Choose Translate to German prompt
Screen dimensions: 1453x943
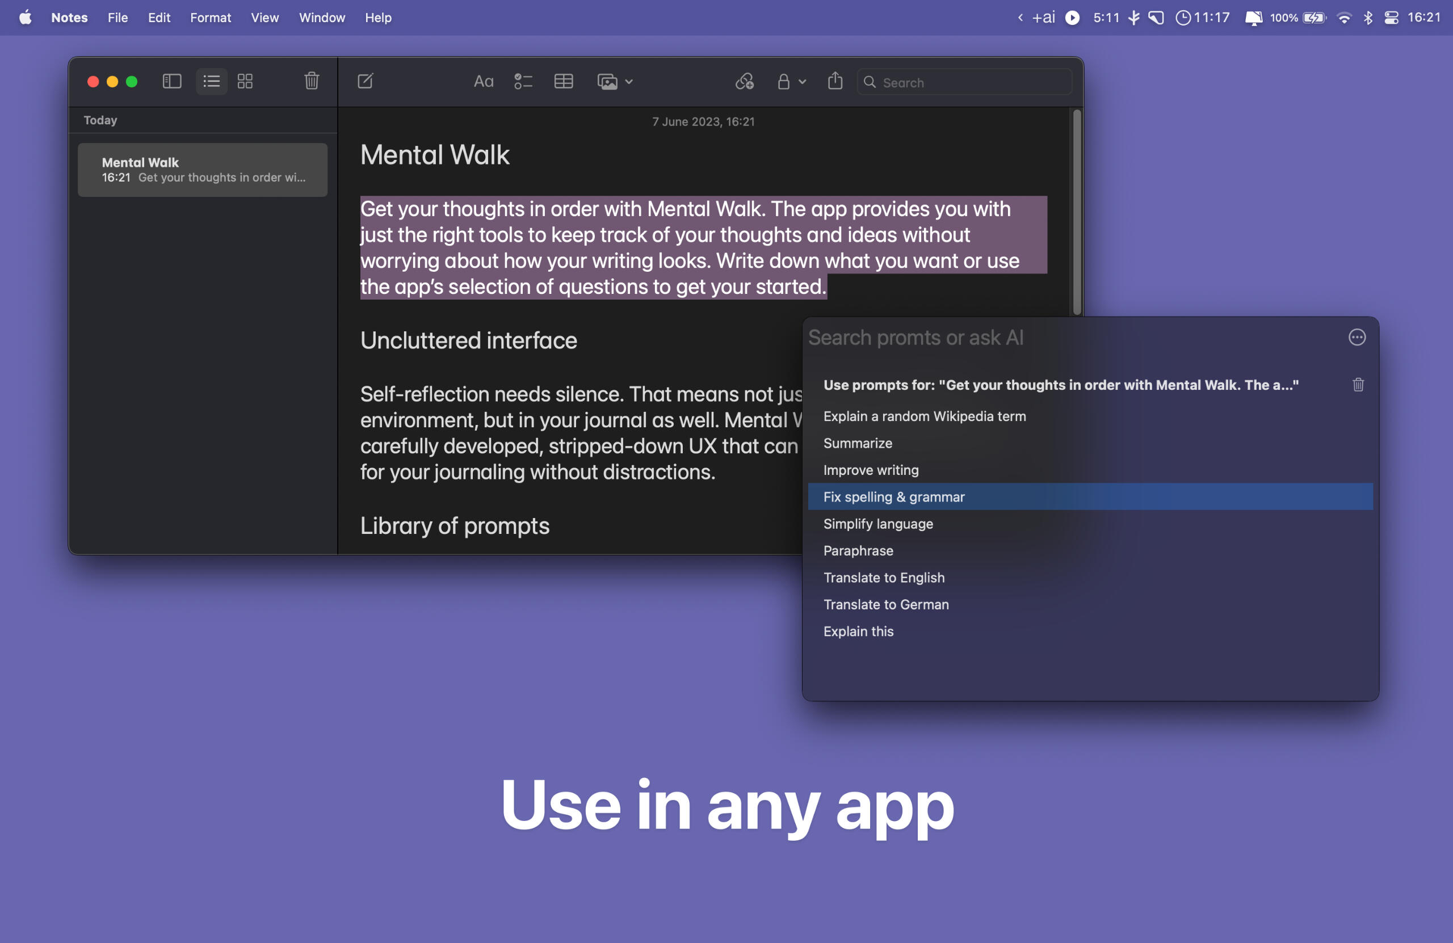886,604
